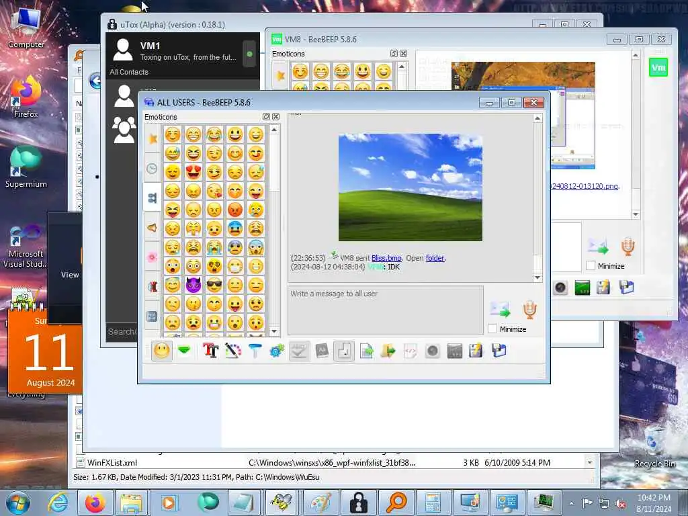The width and height of the screenshot is (688, 516).
Task: Open the Recycle Bin desktop icon
Action: tap(654, 447)
